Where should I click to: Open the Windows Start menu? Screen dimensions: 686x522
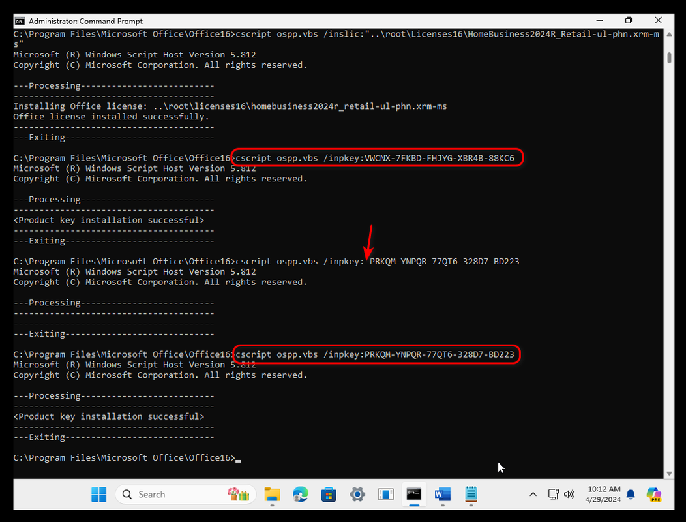[x=99, y=495]
